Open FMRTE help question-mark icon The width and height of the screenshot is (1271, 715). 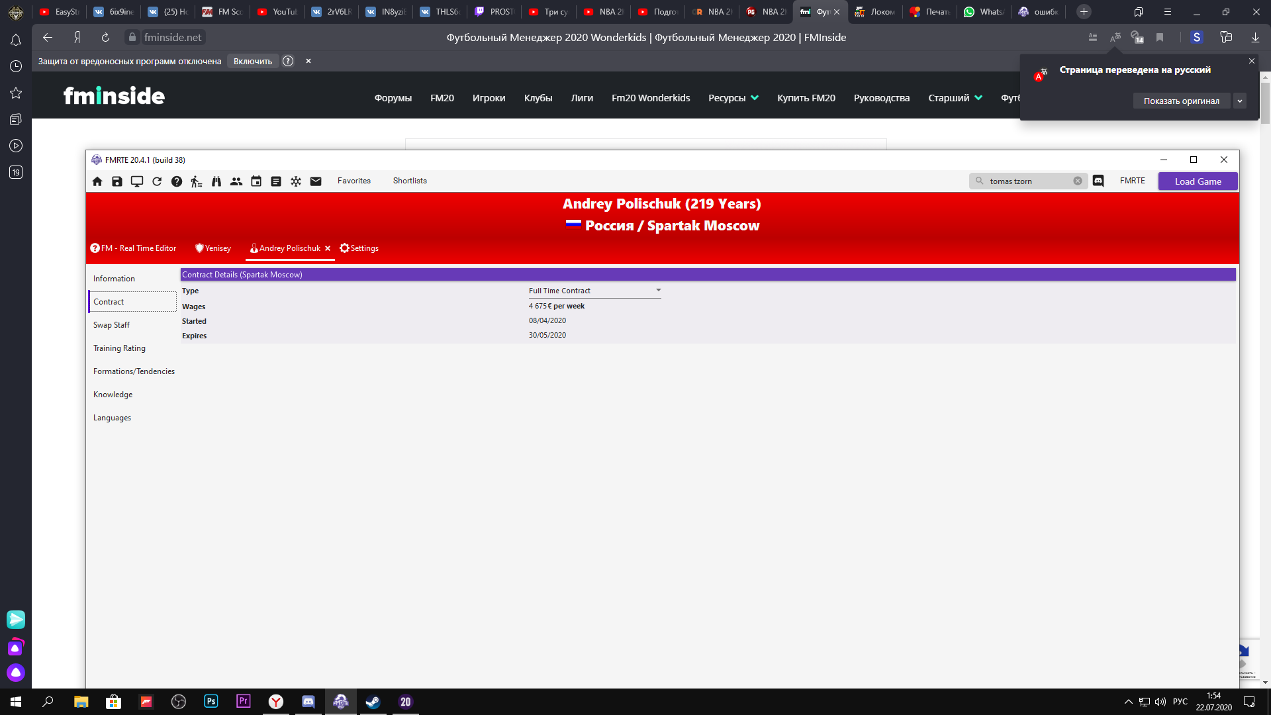point(177,181)
